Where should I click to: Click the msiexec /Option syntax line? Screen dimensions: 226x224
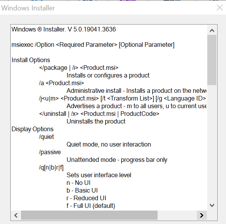click(x=93, y=44)
